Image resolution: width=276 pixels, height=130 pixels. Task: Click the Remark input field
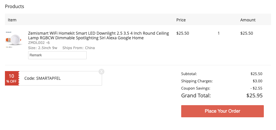click(x=57, y=55)
